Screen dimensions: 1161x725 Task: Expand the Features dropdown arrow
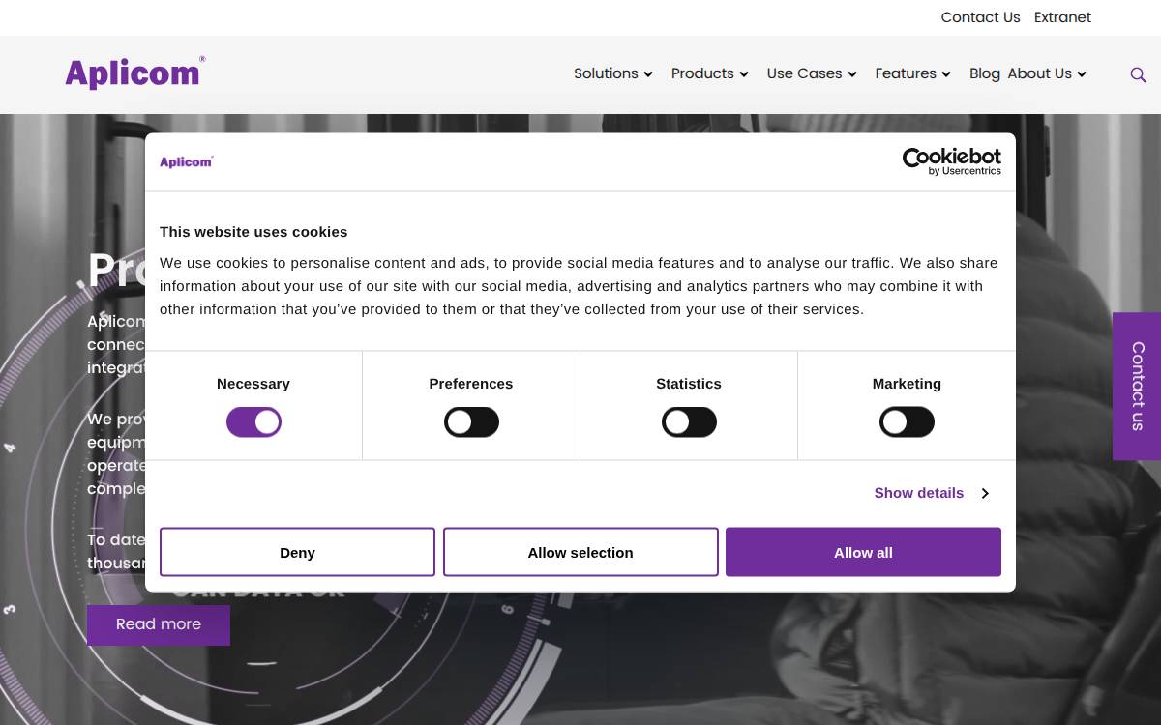coord(946,74)
